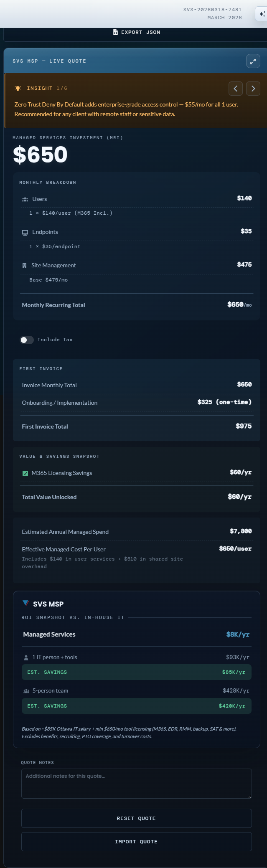The image size is (267, 868).
Task: Click the 5-person team group icon
Action: click(x=26, y=691)
